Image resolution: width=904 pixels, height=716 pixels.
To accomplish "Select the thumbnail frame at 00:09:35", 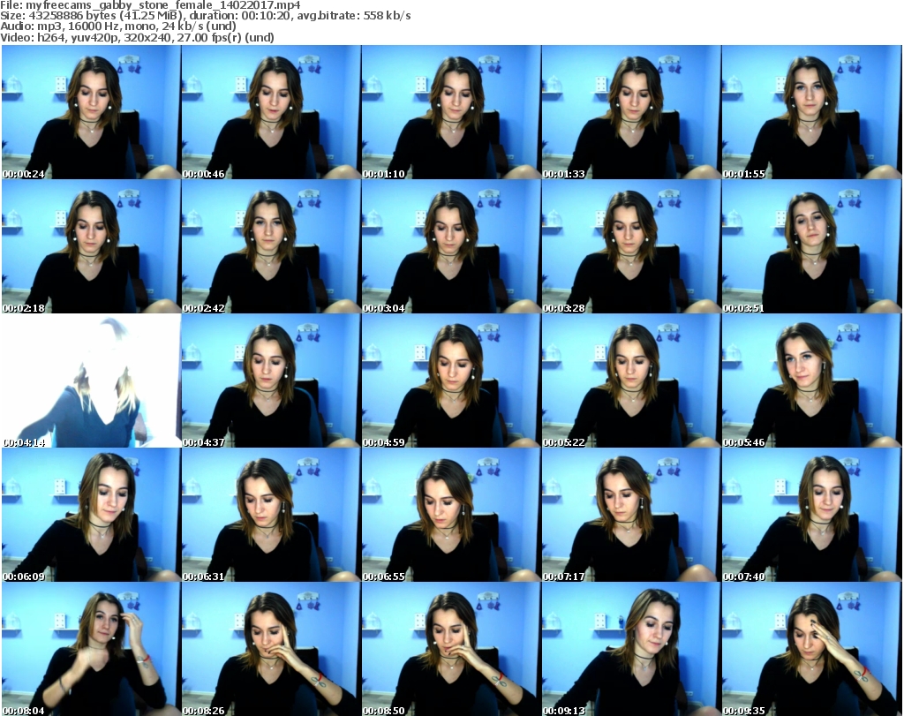I will click(x=812, y=649).
